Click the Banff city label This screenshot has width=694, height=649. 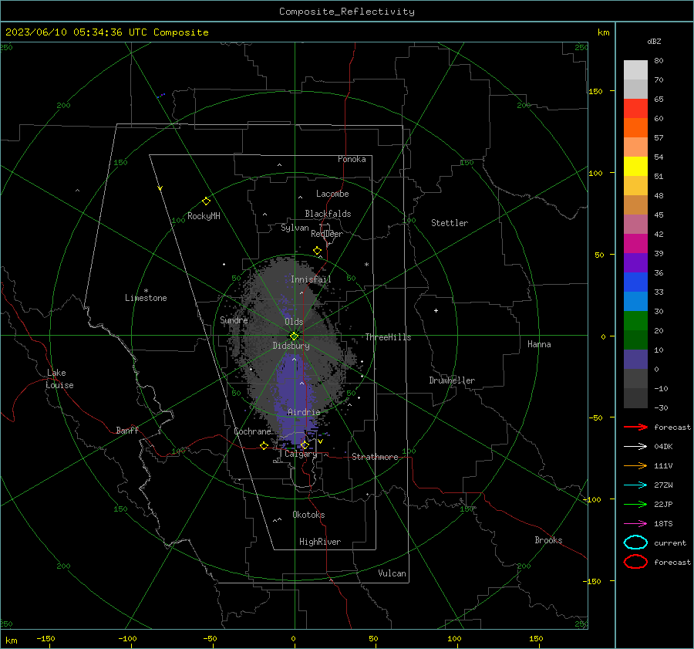pos(127,430)
